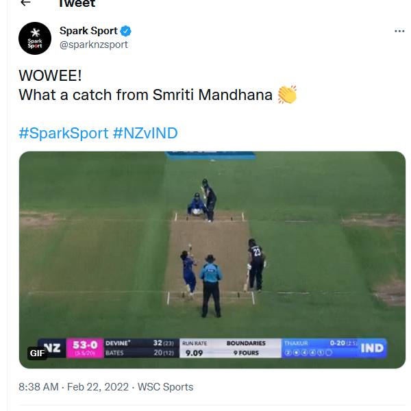Click the blue verified badge
This screenshot has height=411, width=411.
tap(126, 32)
